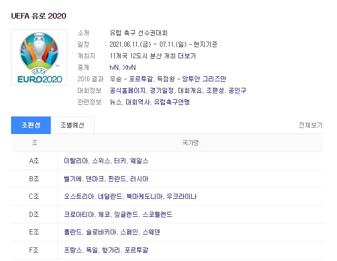Switch to the 조별예선 tab
This screenshot has height=261, width=337.
[x=72, y=125]
